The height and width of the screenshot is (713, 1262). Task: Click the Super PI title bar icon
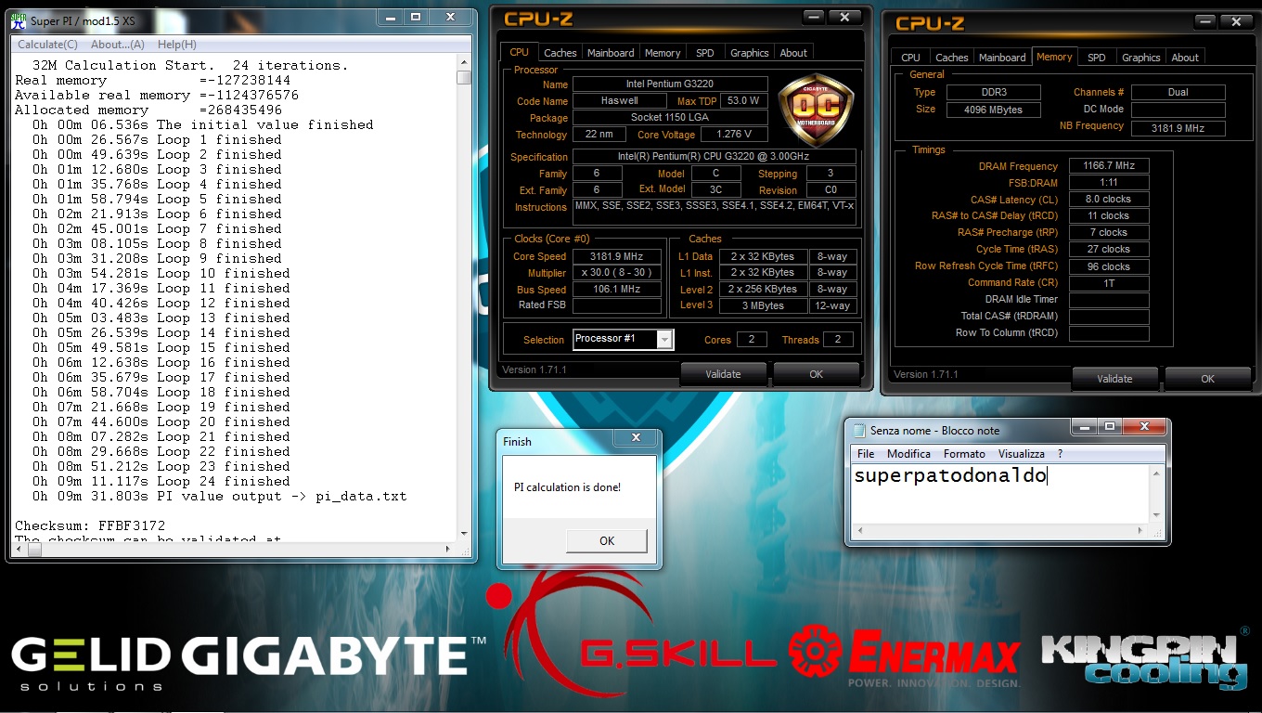tap(19, 19)
